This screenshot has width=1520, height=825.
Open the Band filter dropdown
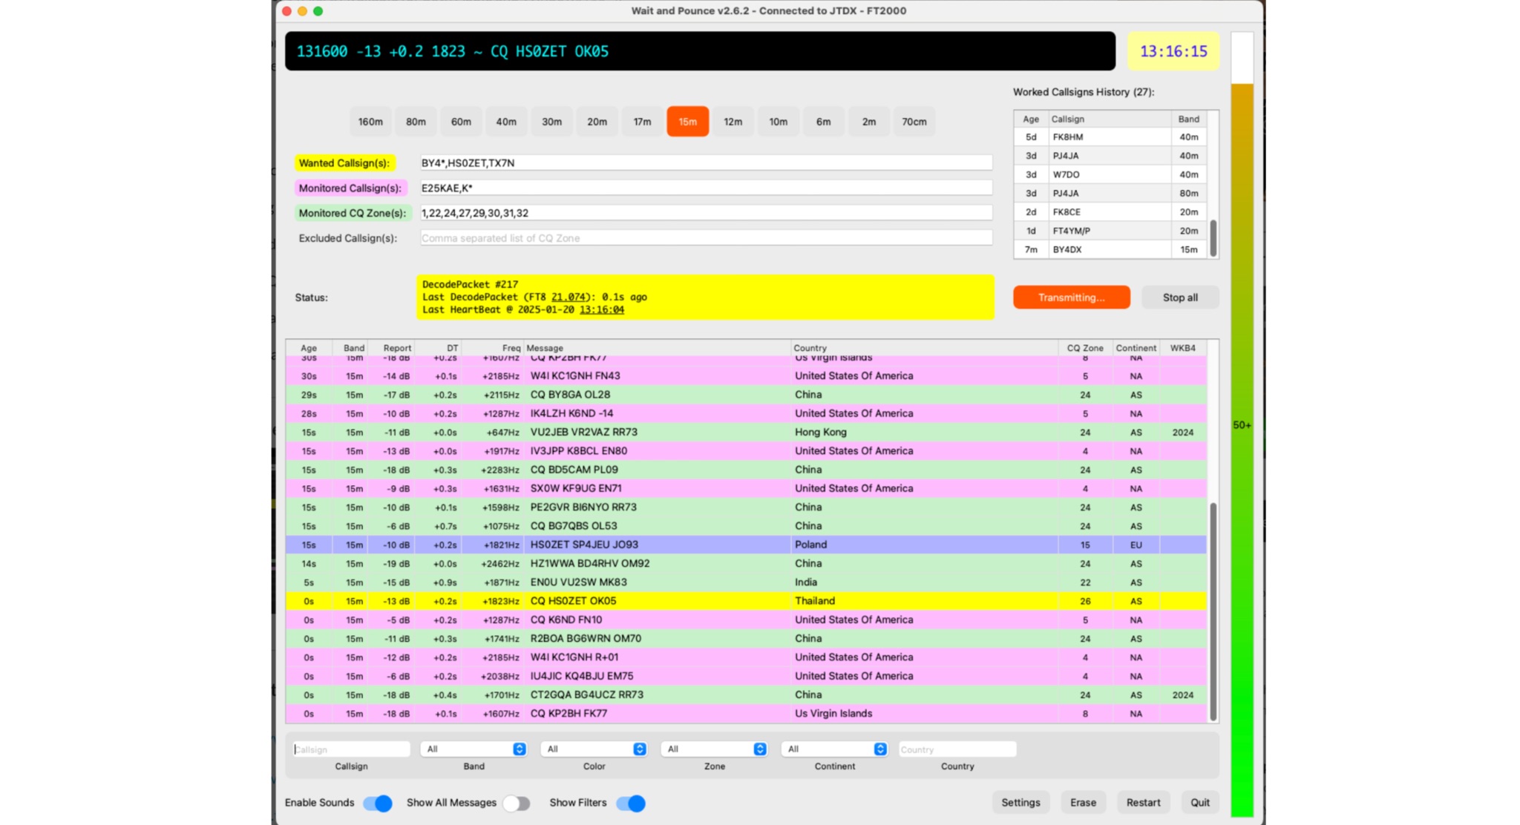coord(474,749)
